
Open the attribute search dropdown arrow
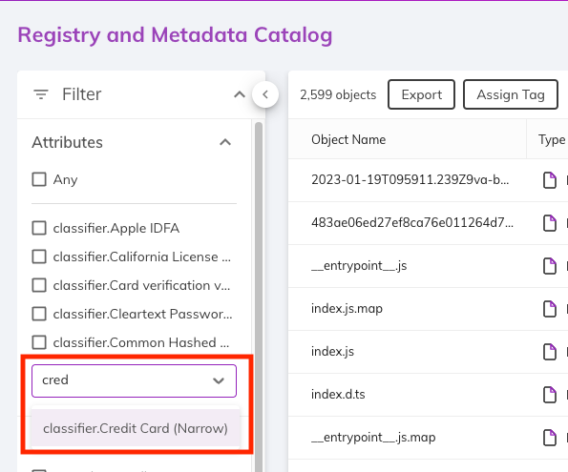[219, 380]
